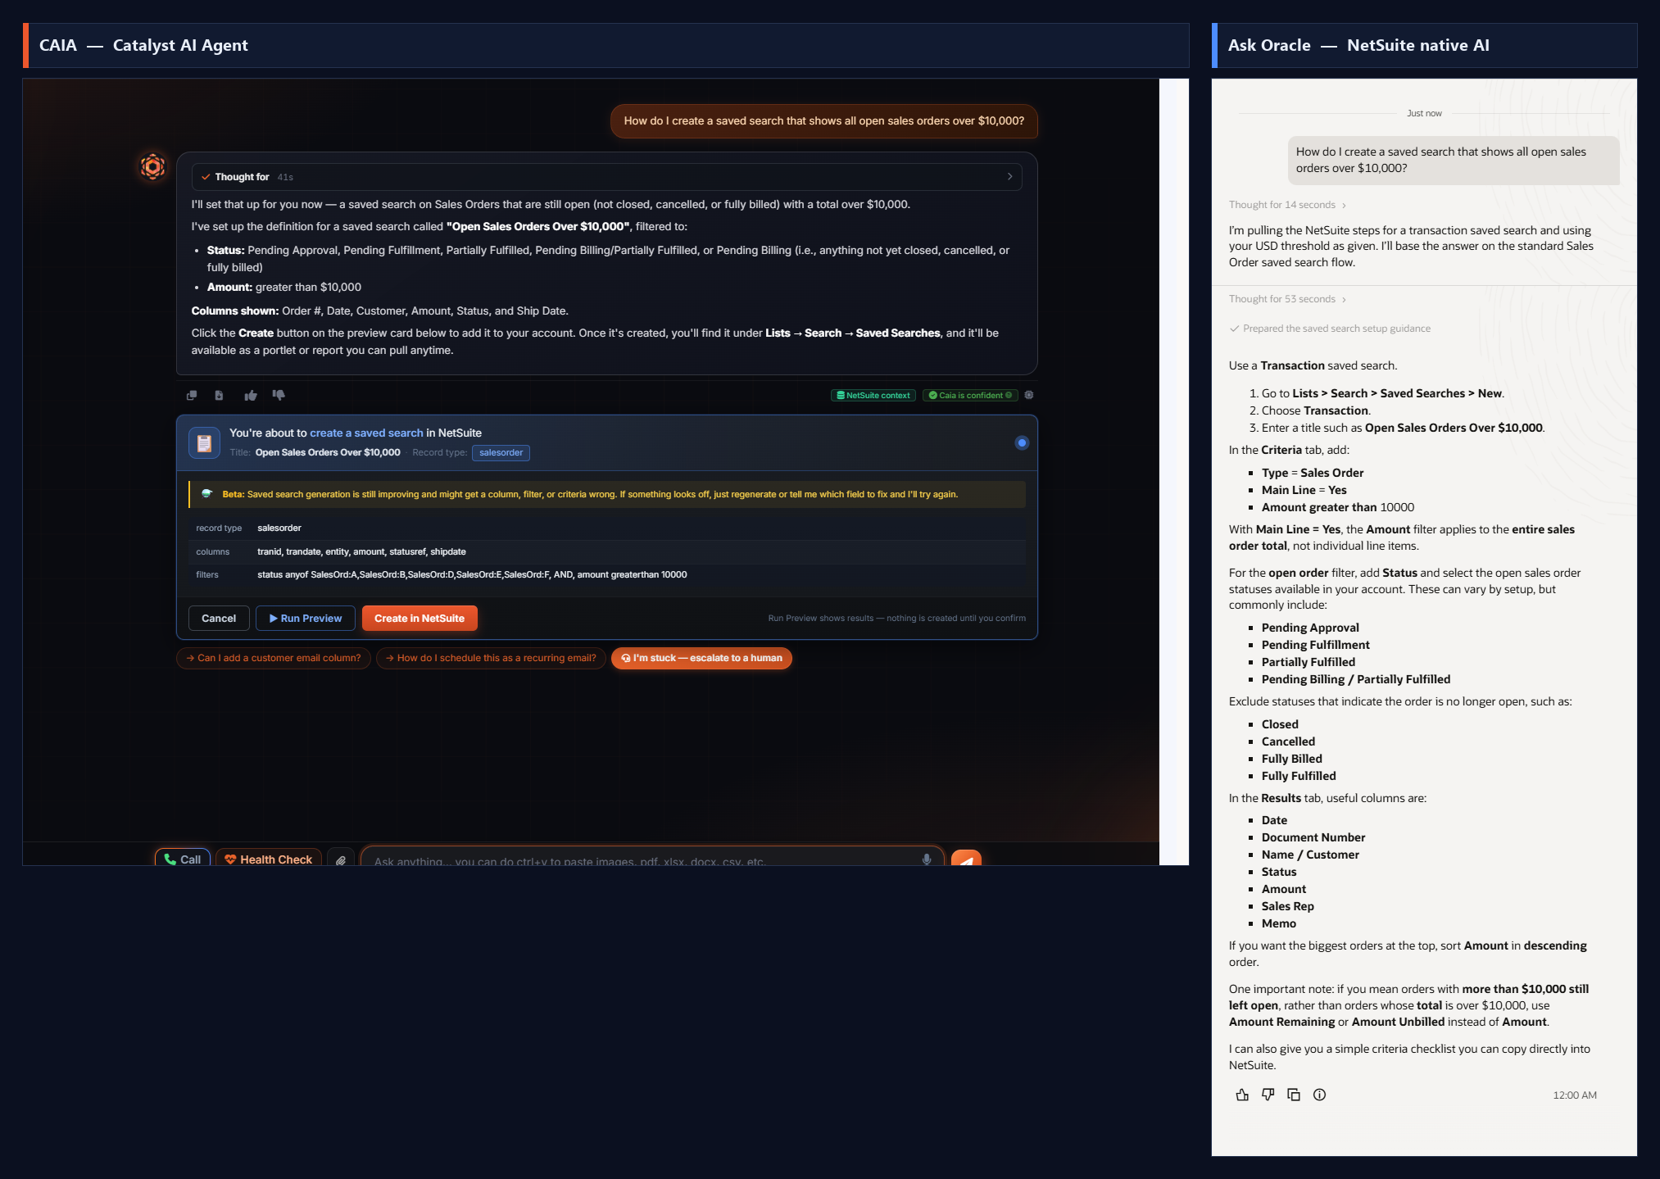Screen dimensions: 1660x1179
Task: Click the 'Amount: greater than $10,000' bullet in CAIA
Action: tap(283, 287)
